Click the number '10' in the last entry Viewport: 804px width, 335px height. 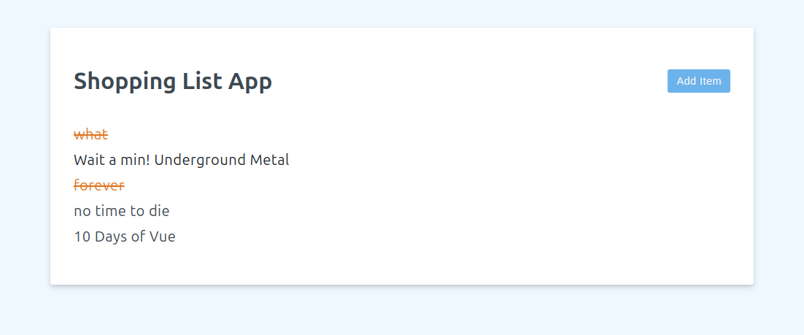coord(82,236)
